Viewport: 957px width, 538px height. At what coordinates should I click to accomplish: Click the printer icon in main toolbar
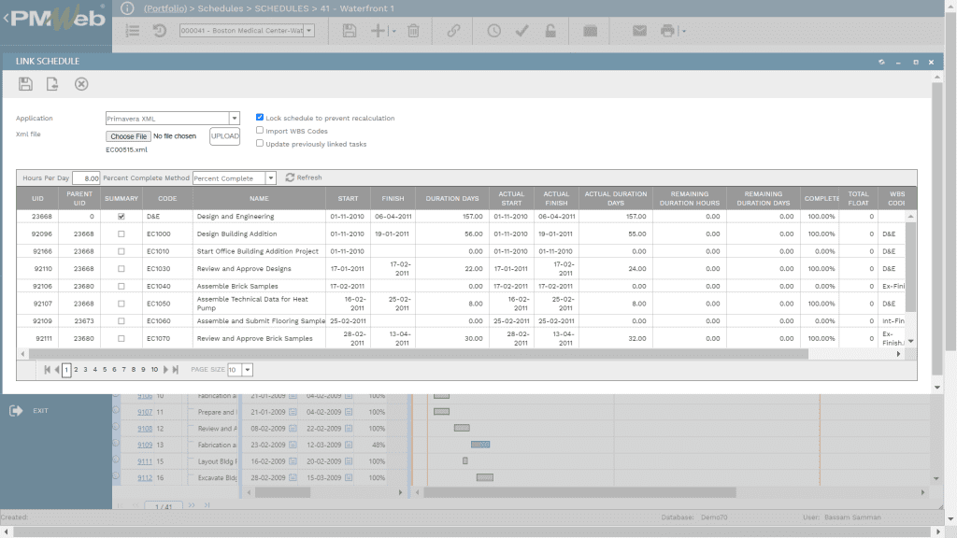[667, 31]
